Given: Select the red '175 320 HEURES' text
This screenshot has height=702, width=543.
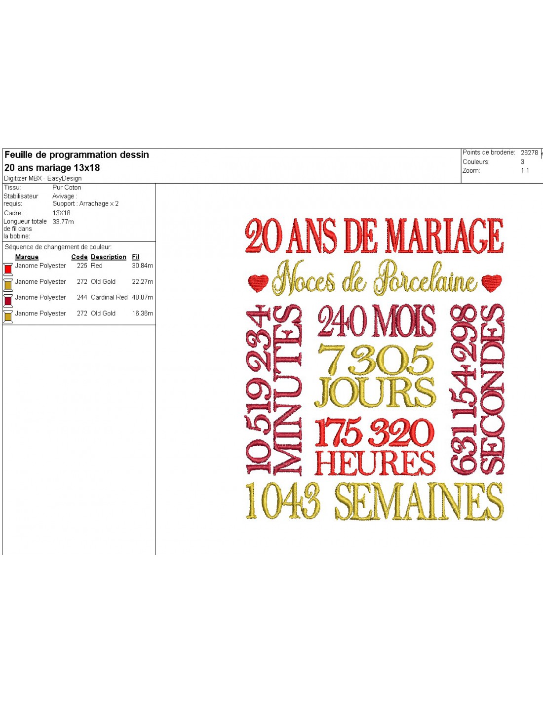Looking at the screenshot, I should pos(375,447).
